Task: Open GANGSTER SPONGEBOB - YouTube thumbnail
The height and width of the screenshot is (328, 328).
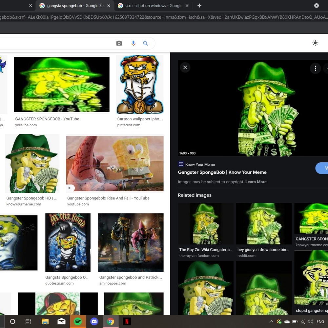Action: tap(62, 84)
